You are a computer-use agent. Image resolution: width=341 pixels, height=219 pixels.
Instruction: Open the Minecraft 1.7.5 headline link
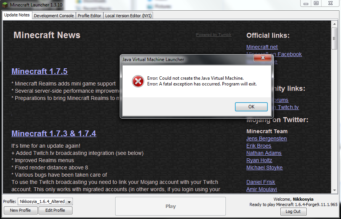(x=40, y=71)
